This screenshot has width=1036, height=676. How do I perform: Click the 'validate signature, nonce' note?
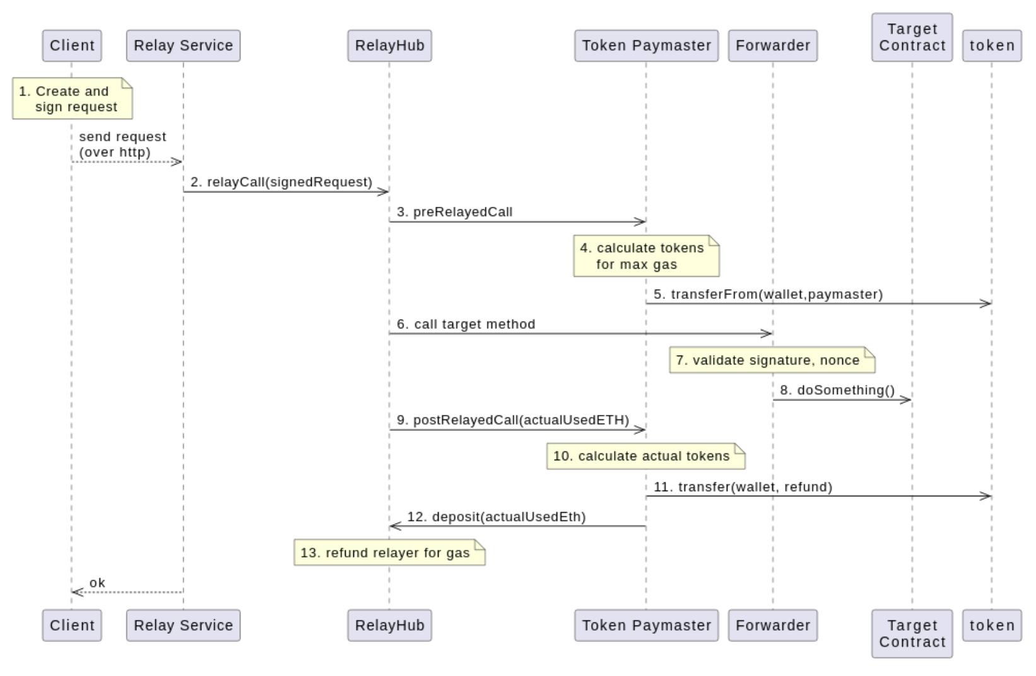click(x=771, y=360)
